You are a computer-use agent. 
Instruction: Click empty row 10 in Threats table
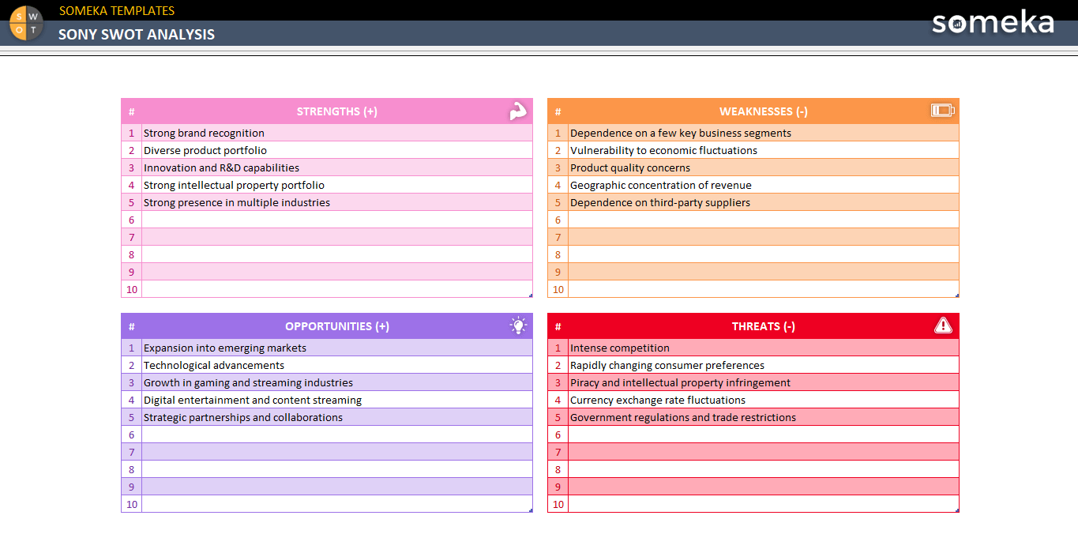(764, 504)
